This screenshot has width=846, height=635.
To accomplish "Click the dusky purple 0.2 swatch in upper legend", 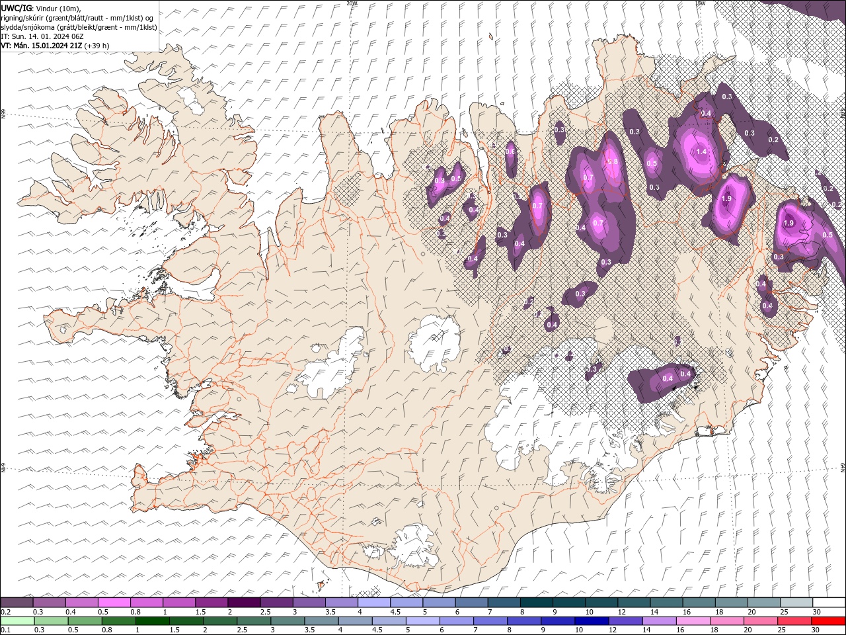I will coord(17,603).
